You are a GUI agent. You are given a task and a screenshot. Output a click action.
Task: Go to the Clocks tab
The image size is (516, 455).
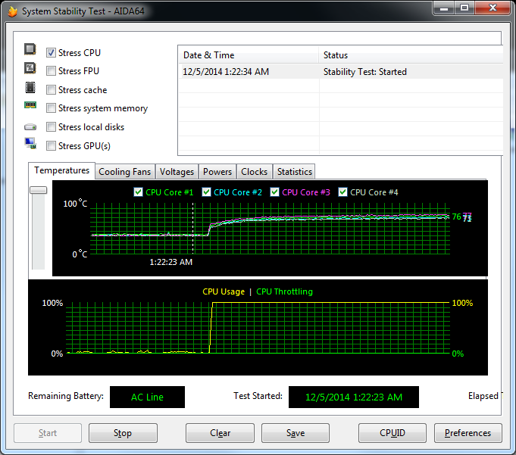(254, 172)
